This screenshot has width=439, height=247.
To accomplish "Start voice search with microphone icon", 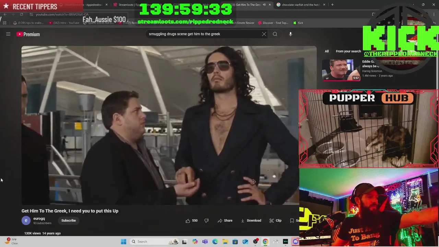I will coord(290,34).
